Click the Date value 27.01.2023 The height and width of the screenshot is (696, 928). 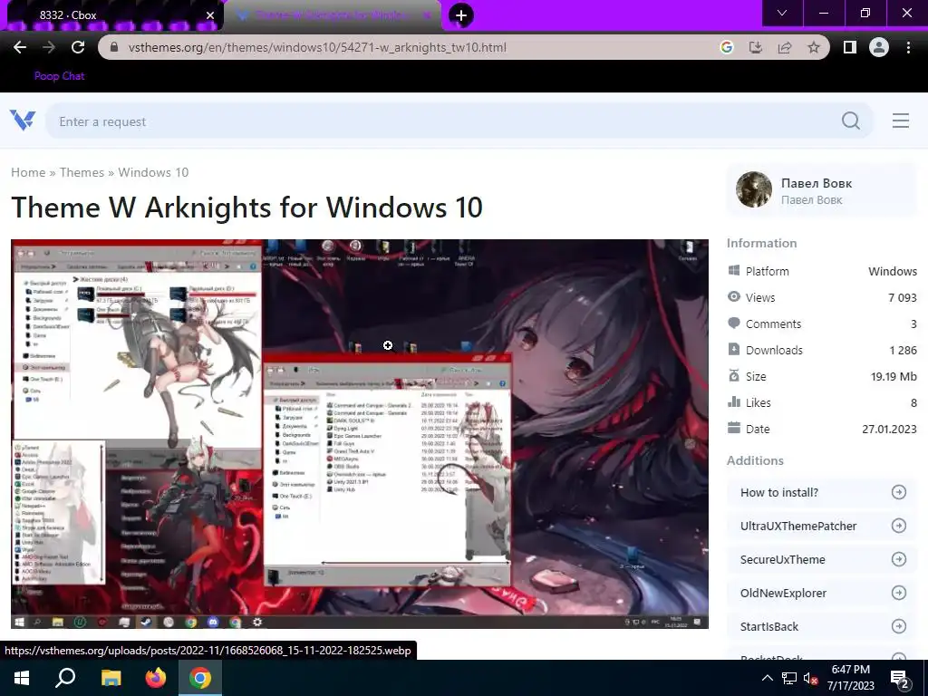point(889,429)
